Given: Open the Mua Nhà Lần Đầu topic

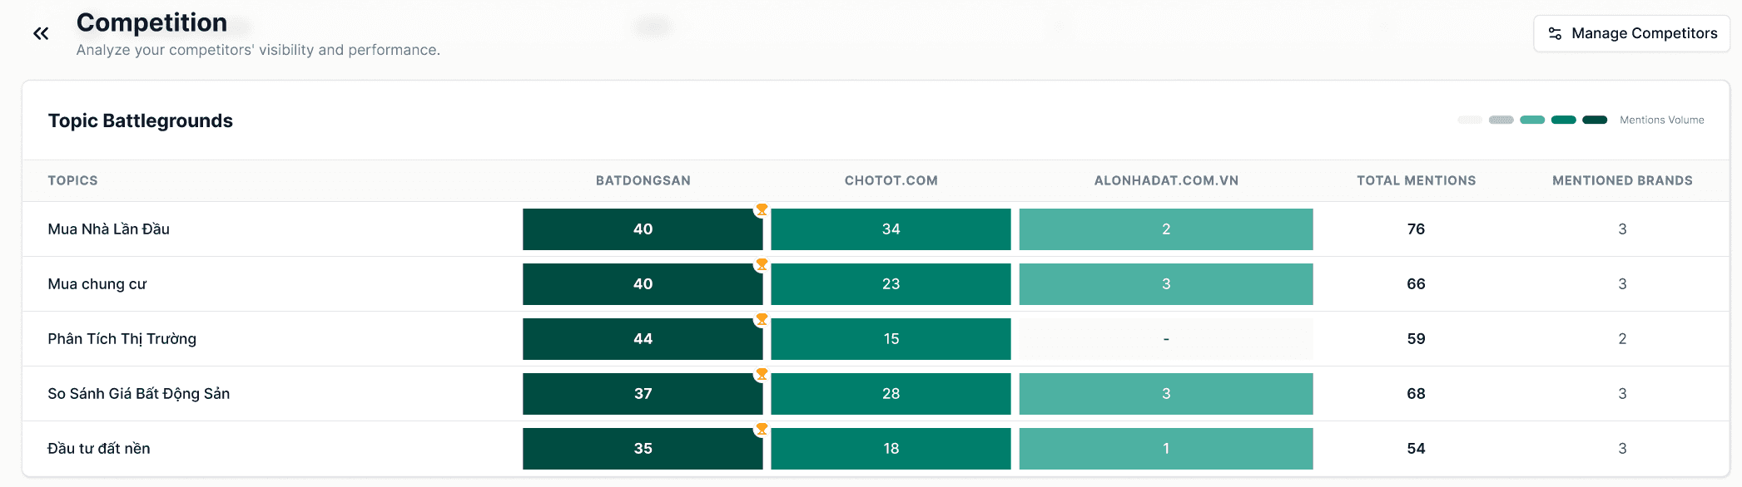Looking at the screenshot, I should [108, 229].
